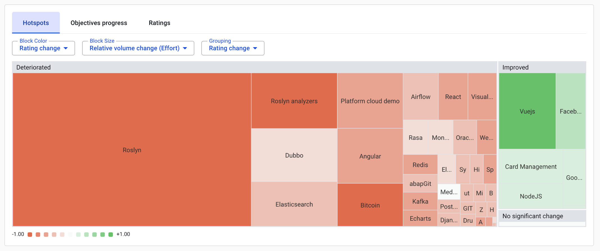Select the Angular block
The width and height of the screenshot is (600, 251).
coord(370,156)
